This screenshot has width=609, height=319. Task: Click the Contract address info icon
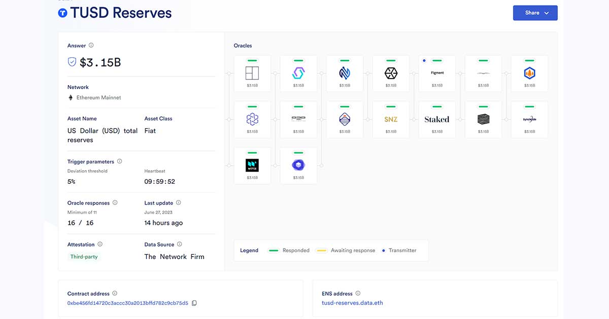(x=115, y=293)
